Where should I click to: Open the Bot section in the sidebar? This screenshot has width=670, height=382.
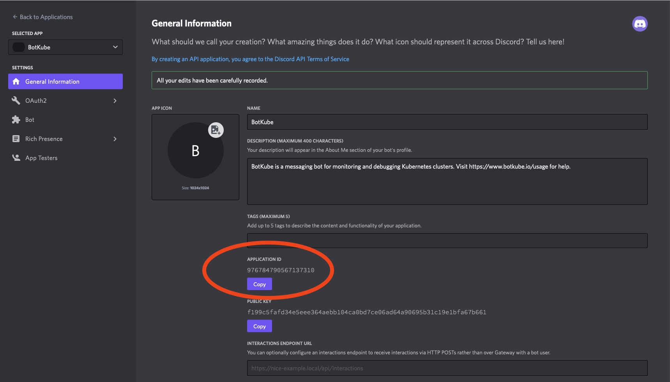click(29, 120)
